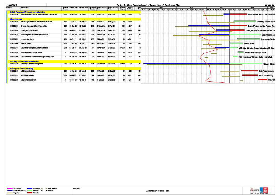Click the JEC logo in the footer
Image resolution: width=276 pixels, height=195 pixels.
coord(261,190)
